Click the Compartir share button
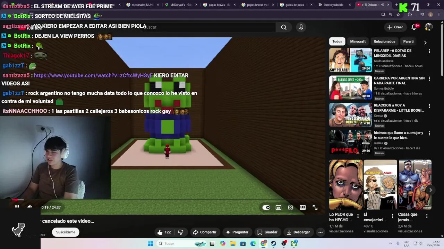This screenshot has height=249, width=444. click(x=205, y=232)
